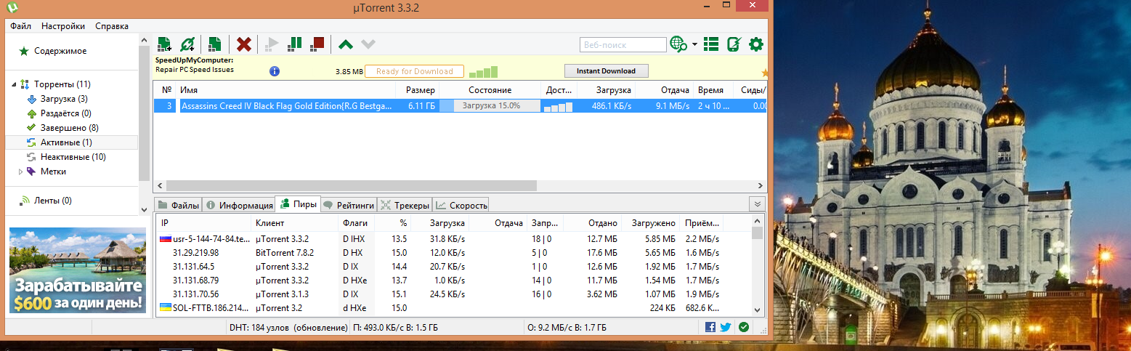Click the Instant Download button
This screenshot has width=1131, height=351.
click(x=606, y=71)
